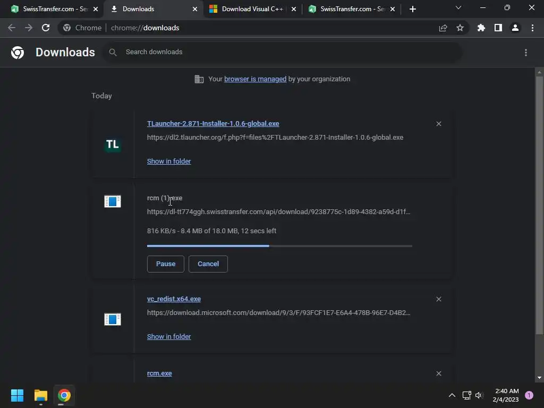Open the Windows Start menu
This screenshot has width=544, height=408.
[17, 395]
